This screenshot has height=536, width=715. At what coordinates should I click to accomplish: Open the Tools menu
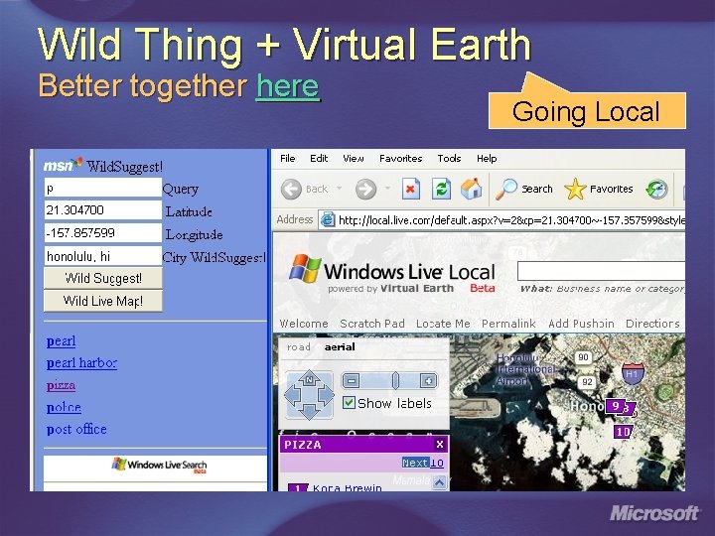[x=449, y=158]
